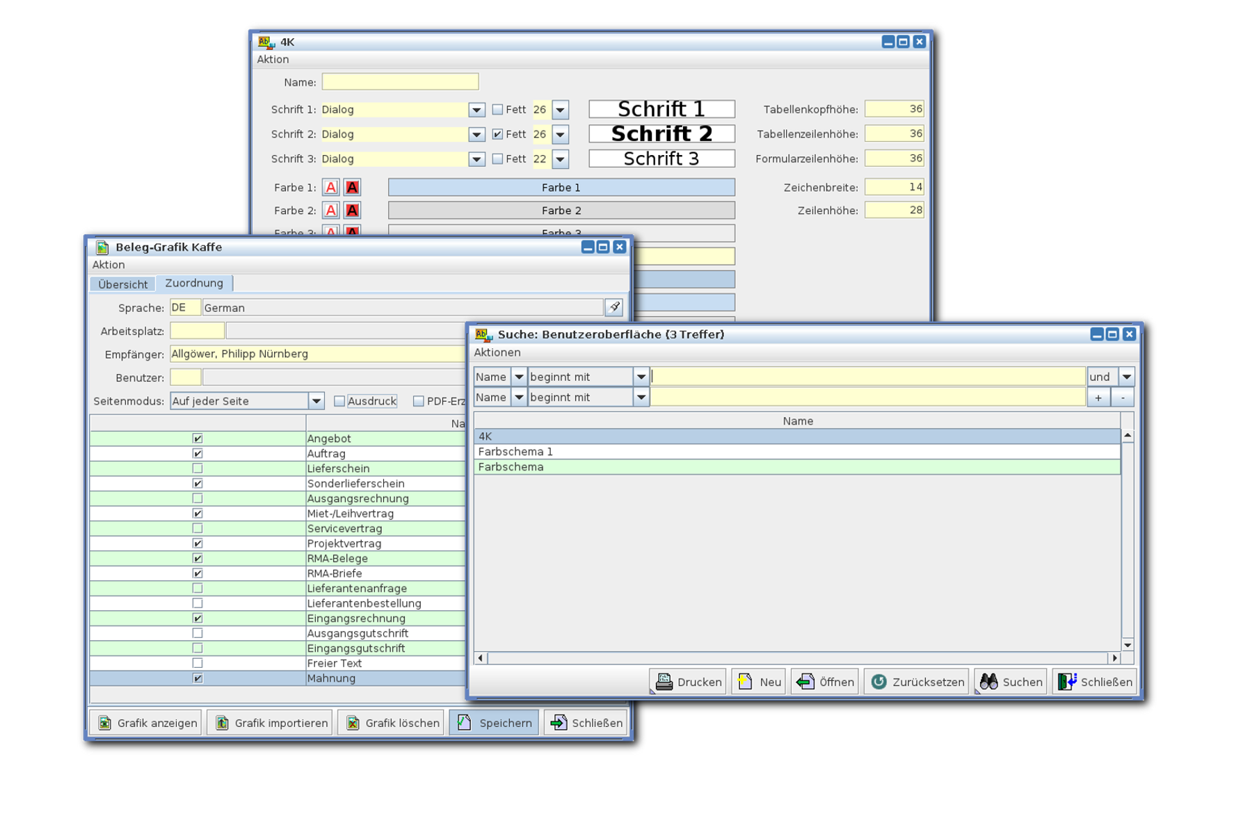Open the Aktionen menu in search window
1252x834 pixels.
497,352
